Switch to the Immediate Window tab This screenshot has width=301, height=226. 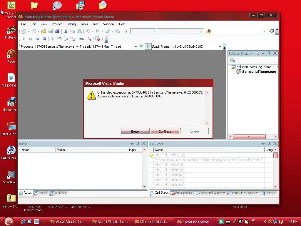pos(243,193)
